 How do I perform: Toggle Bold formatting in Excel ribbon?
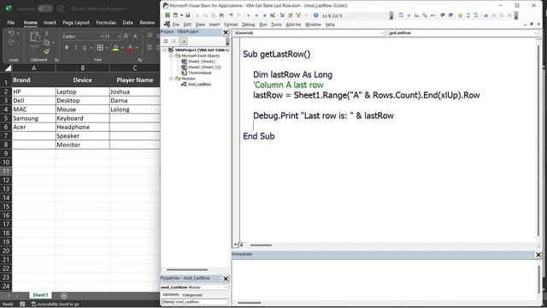pos(67,48)
